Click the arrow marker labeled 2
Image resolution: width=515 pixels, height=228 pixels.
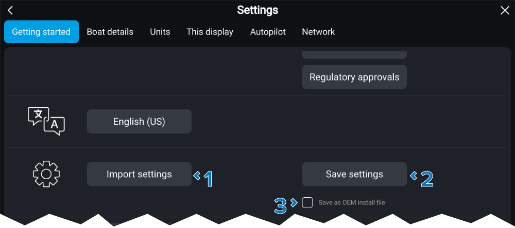tap(422, 178)
